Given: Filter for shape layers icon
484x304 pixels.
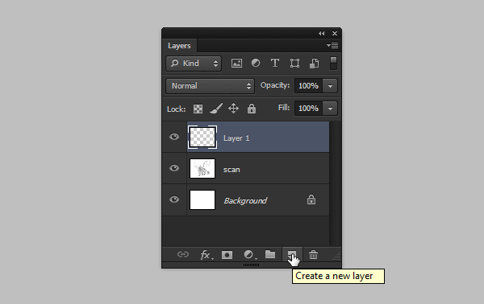Looking at the screenshot, I should (294, 63).
